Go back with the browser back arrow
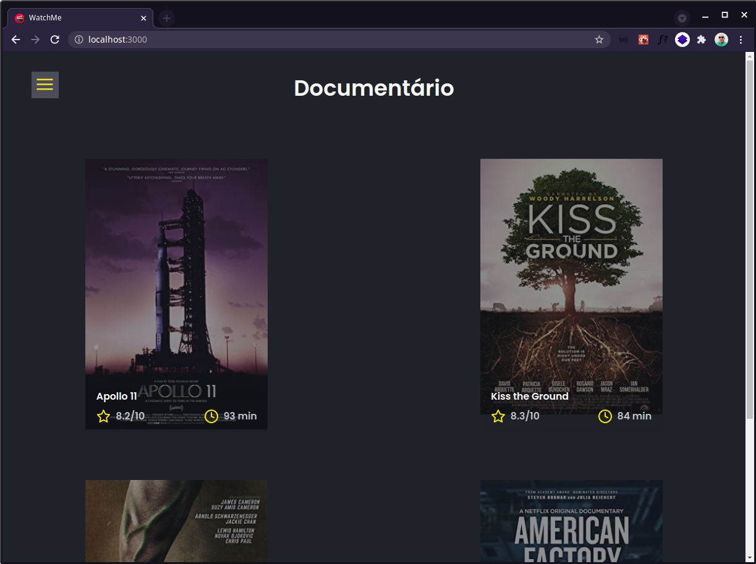This screenshot has height=564, width=756. [x=16, y=40]
